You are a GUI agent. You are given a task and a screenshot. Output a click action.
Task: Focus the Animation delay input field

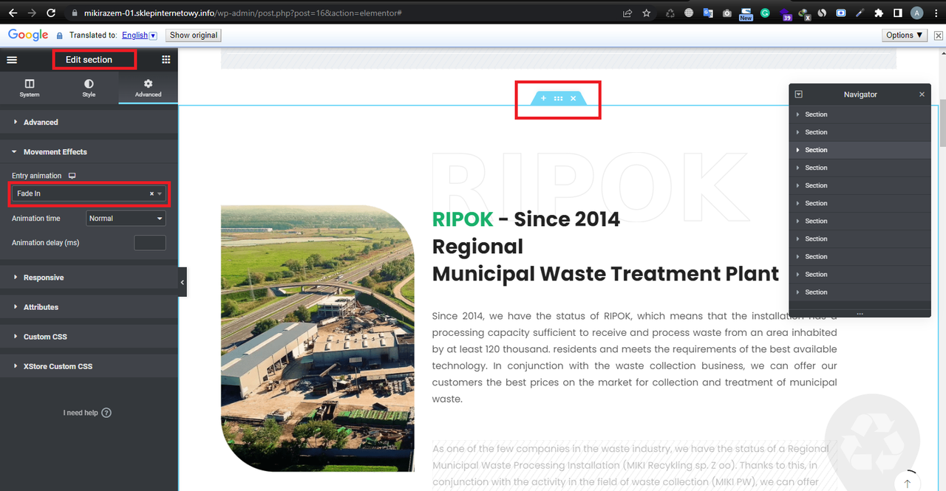[x=150, y=243]
